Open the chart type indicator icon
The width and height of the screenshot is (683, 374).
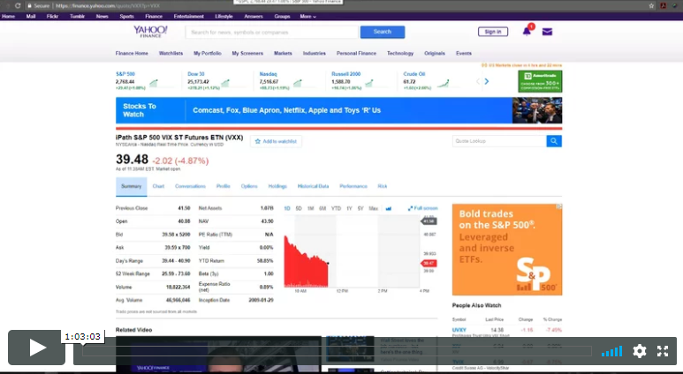(x=389, y=208)
